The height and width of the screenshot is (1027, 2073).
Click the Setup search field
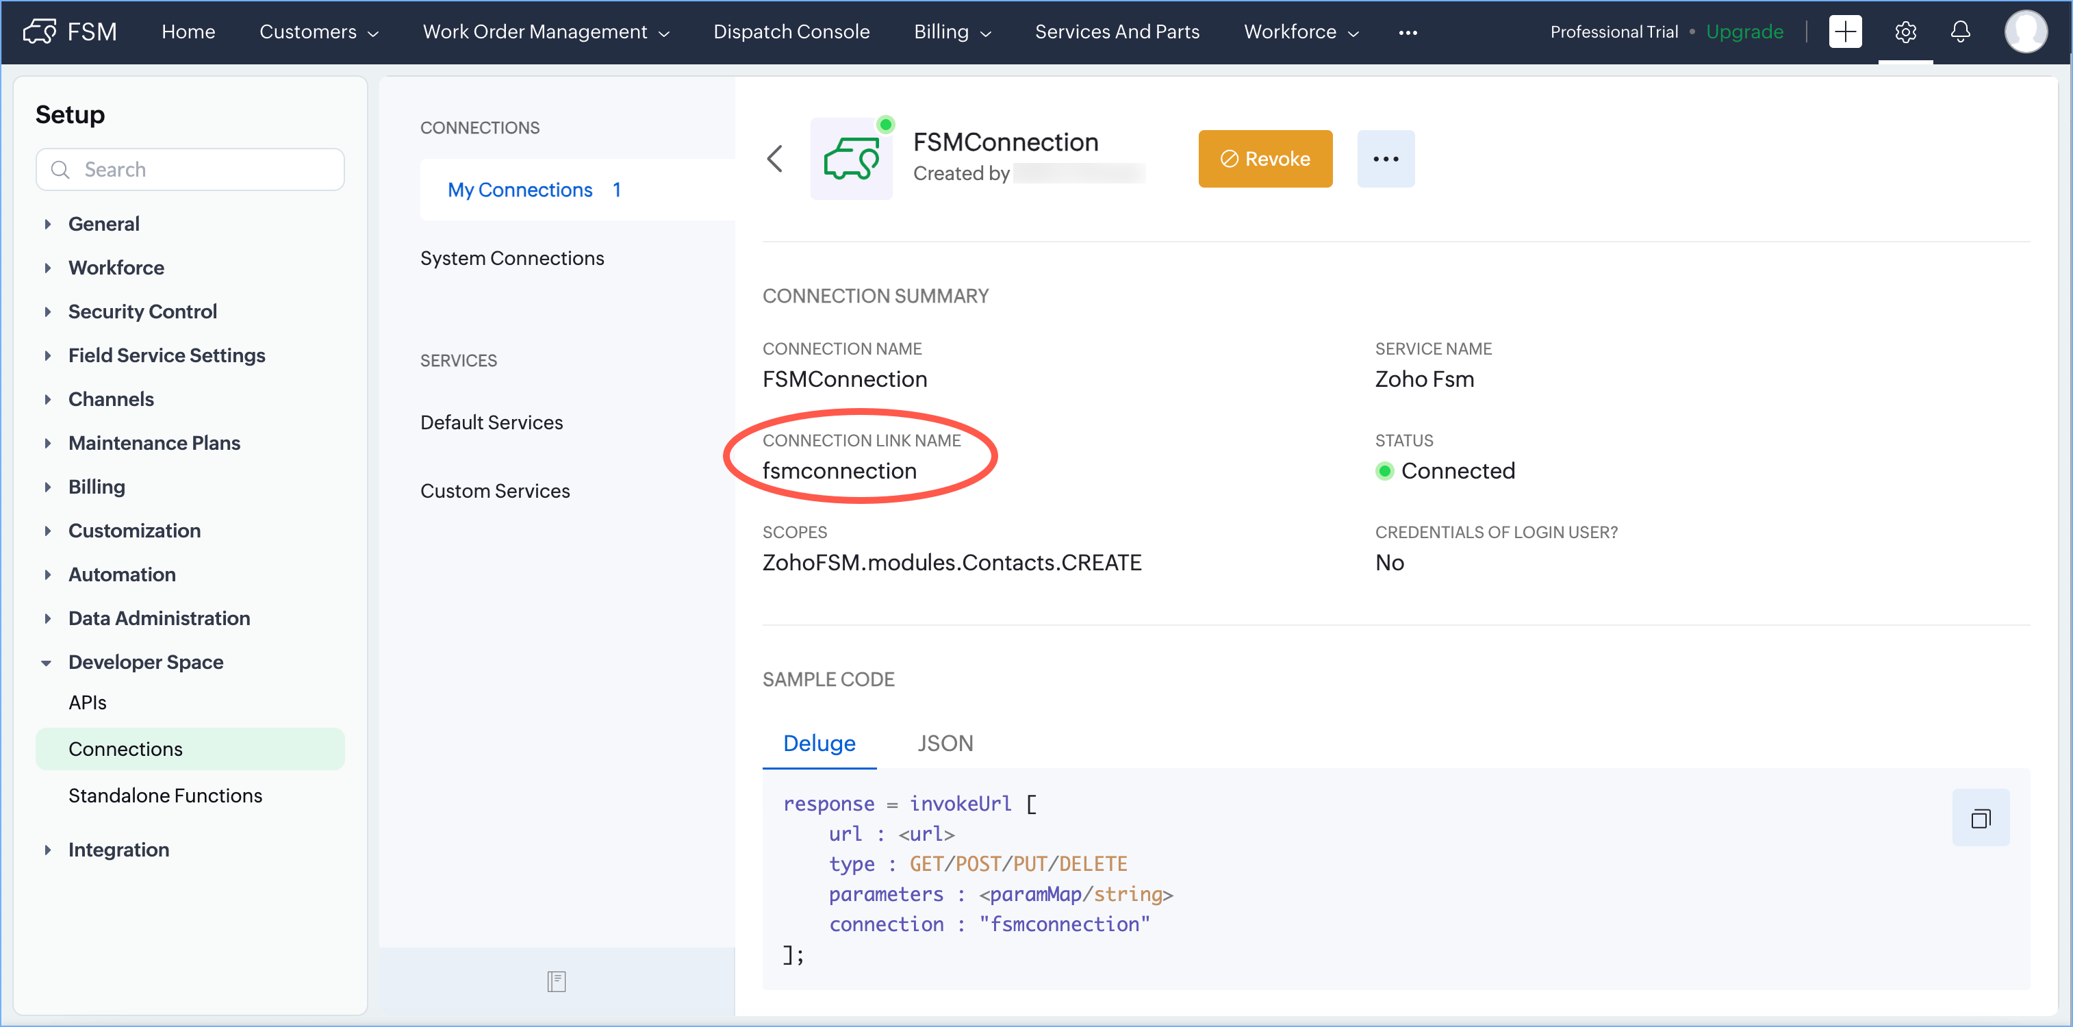coord(190,169)
